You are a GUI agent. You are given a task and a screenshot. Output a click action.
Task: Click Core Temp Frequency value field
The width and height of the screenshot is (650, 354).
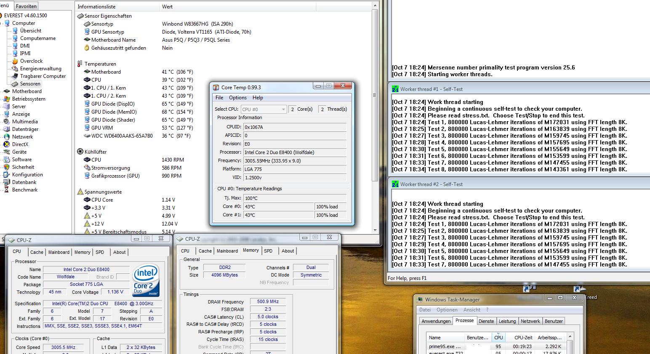(295, 161)
